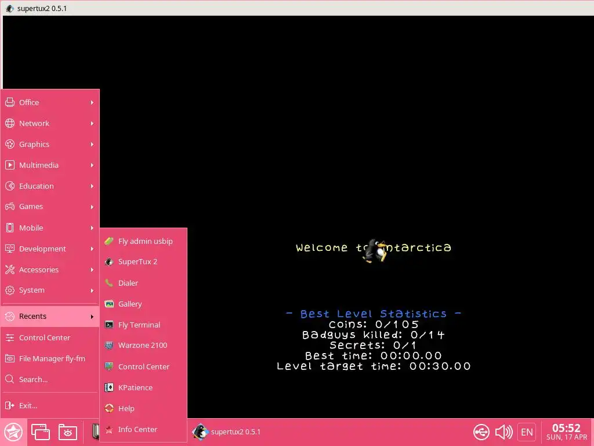Screen dimensions: 594x446
Task: Click the USB devices tray icon
Action: 481,432
